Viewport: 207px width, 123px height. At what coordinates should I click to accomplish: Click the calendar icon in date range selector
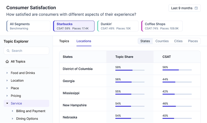(196, 8)
